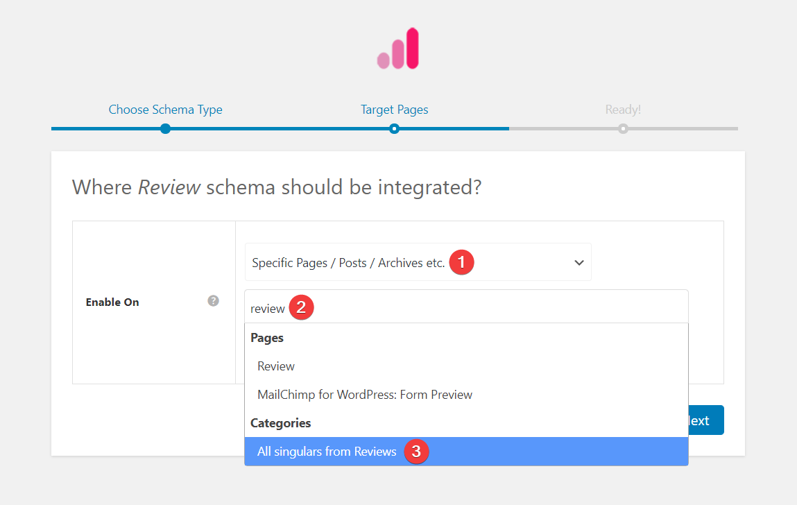Select the Target Pages step label
Screen dimensions: 797x505
[395, 110]
